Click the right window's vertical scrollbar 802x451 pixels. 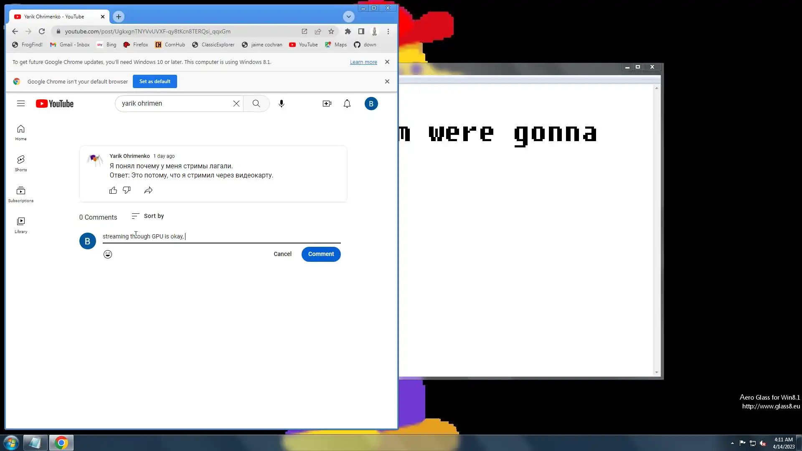[657, 230]
